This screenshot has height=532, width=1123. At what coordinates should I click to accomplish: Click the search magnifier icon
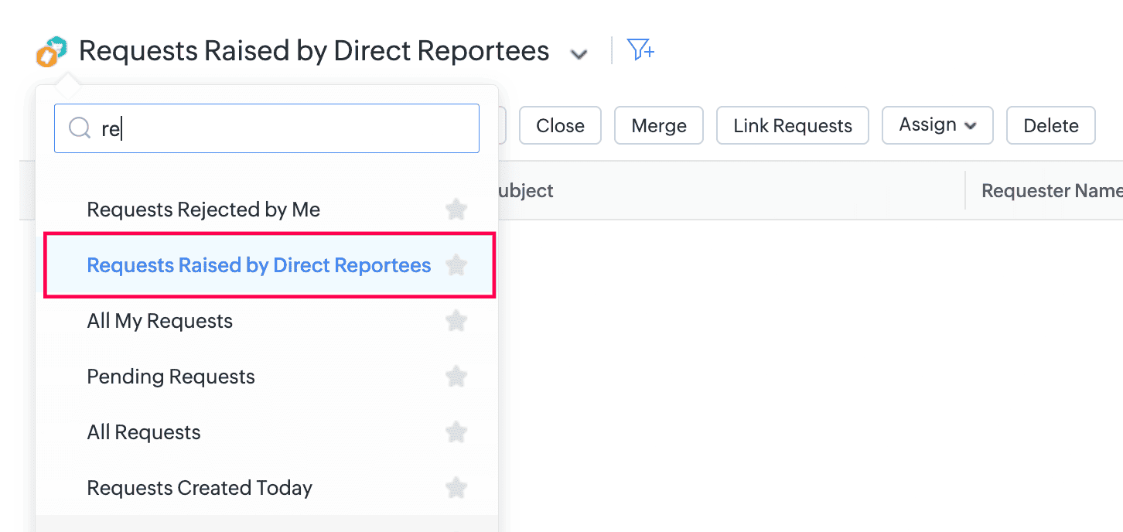coord(79,128)
